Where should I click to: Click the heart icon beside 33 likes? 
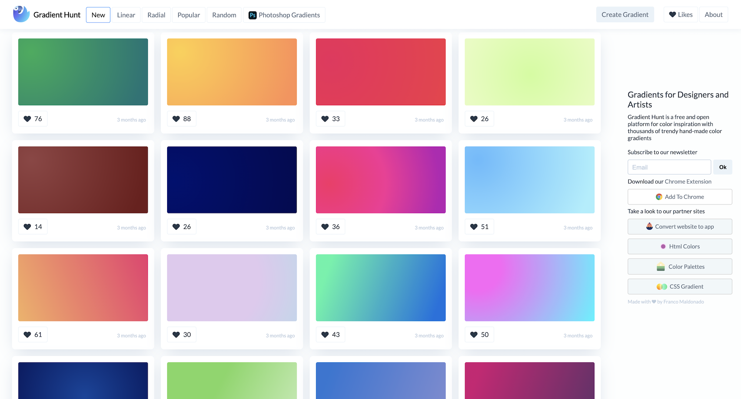[325, 119]
